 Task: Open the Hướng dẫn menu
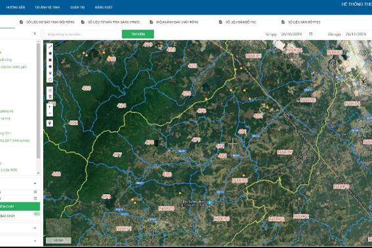pyautogui.click(x=16, y=7)
